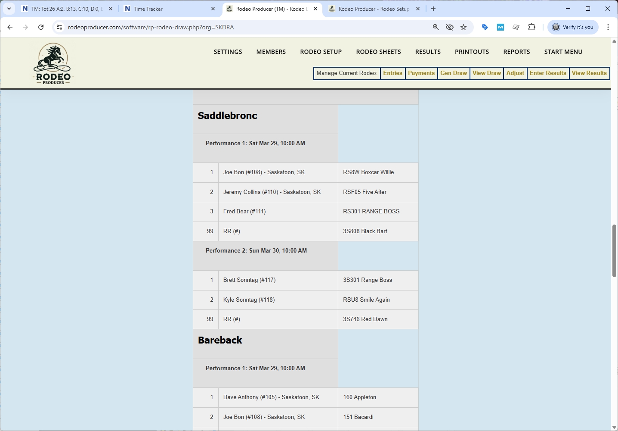Bookmark this page with the star icon
Image resolution: width=618 pixels, height=431 pixels.
(x=463, y=27)
